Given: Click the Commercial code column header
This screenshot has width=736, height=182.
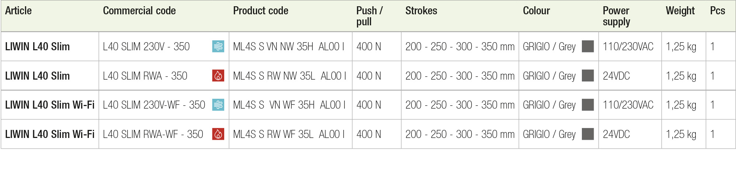Looking at the screenshot, I should coord(139,11).
